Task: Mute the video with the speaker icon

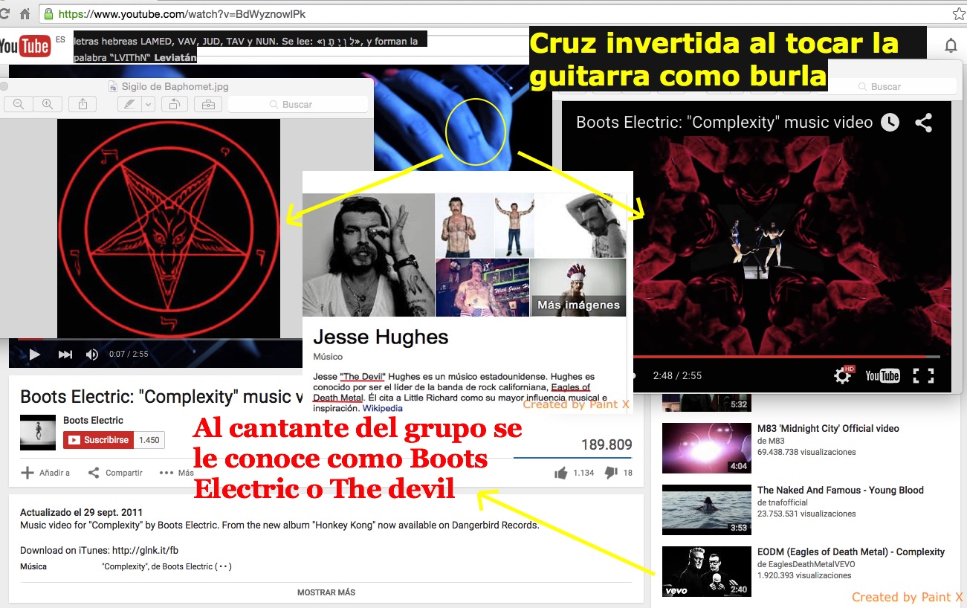Action: point(91,355)
